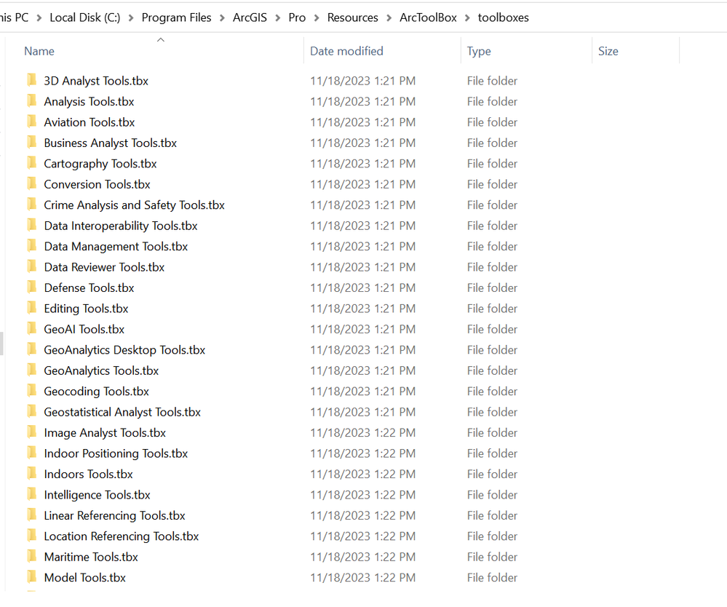This screenshot has width=727, height=607.
Task: Select Indoors Tools.tbx name
Action: (x=89, y=474)
